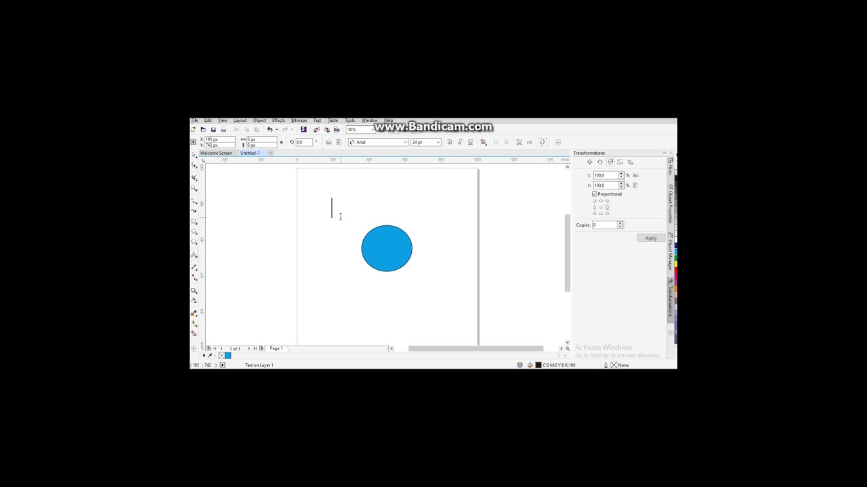Click the Text tool in the toolbox
This screenshot has height=487, width=867.
point(194,255)
